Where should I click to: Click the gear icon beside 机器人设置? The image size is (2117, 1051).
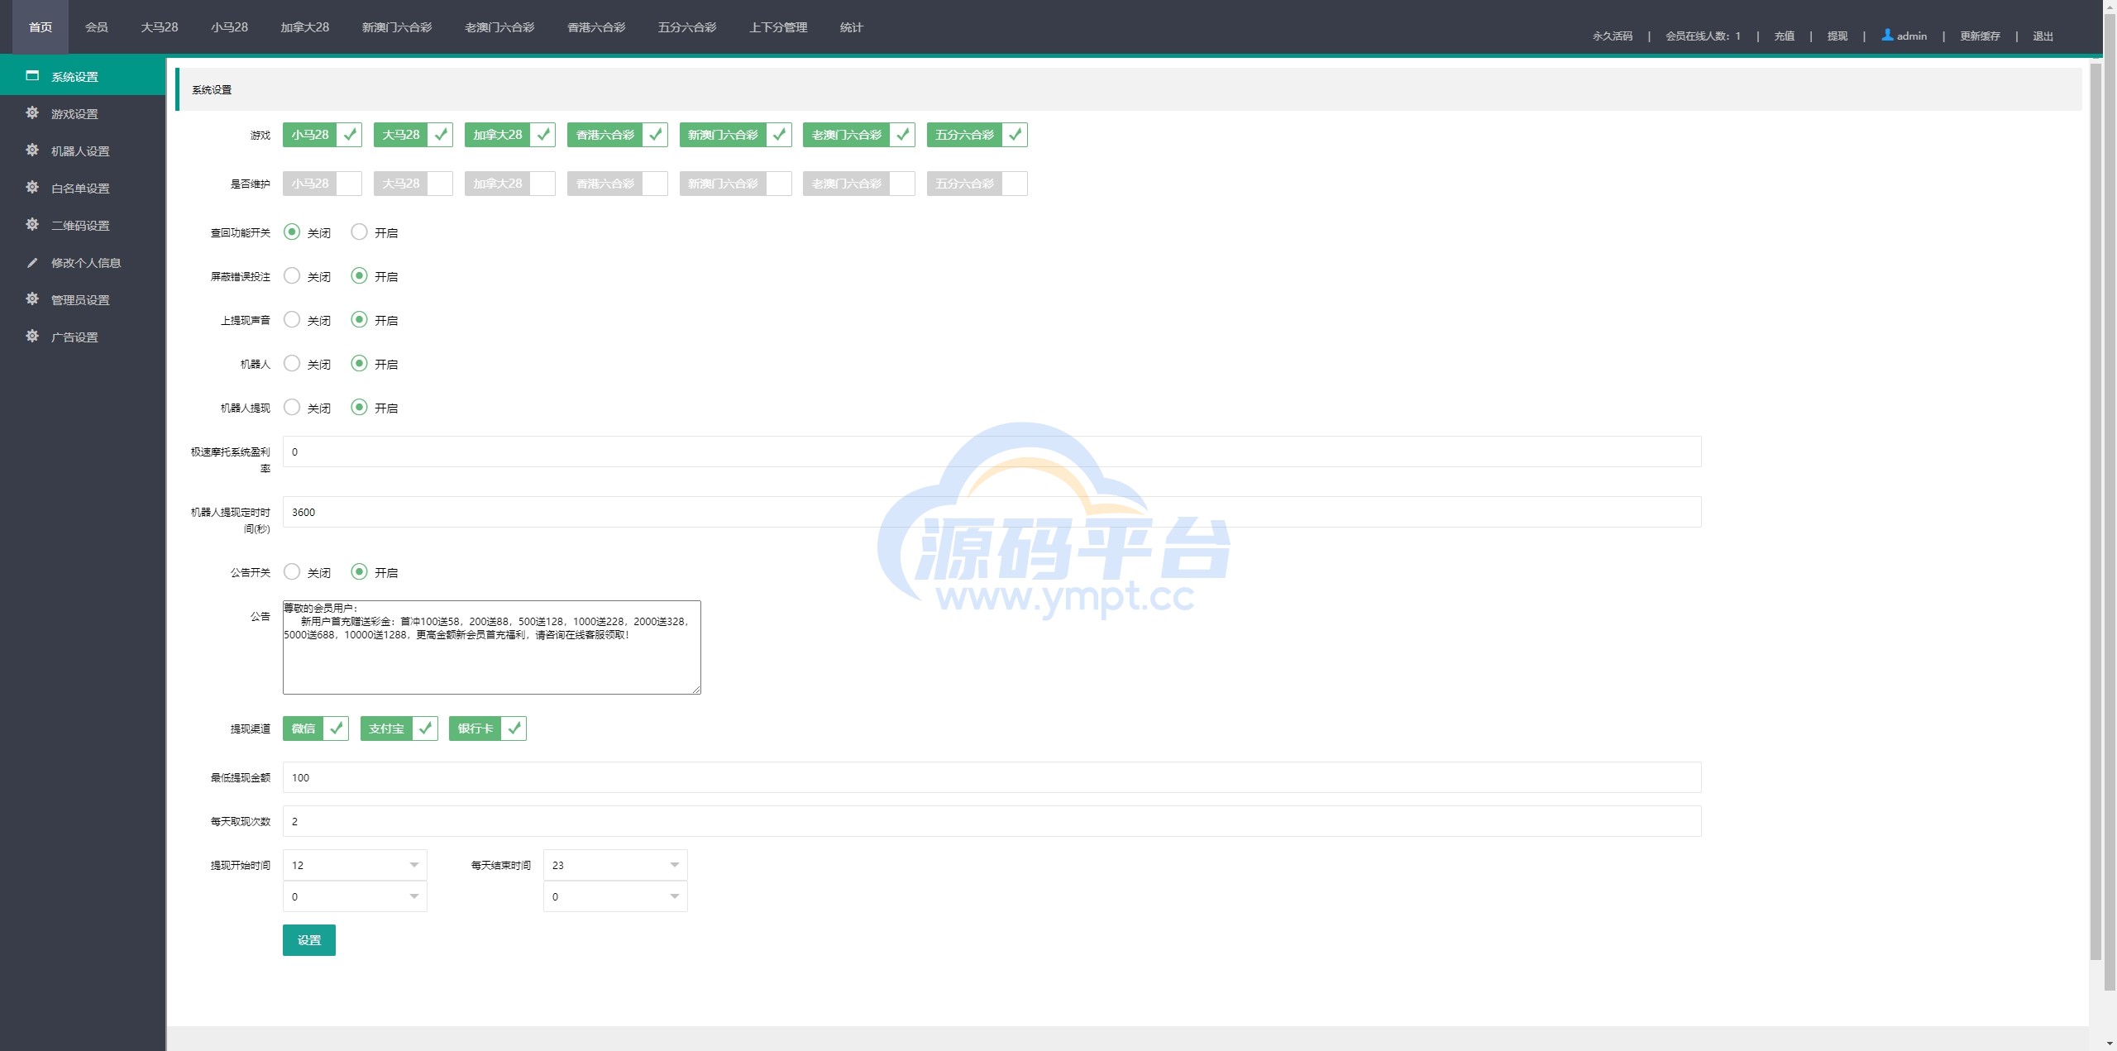click(x=32, y=150)
